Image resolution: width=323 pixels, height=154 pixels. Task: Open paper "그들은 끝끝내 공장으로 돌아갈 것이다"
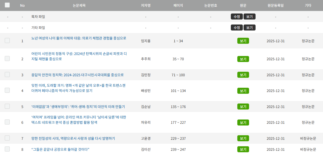pos(60,149)
